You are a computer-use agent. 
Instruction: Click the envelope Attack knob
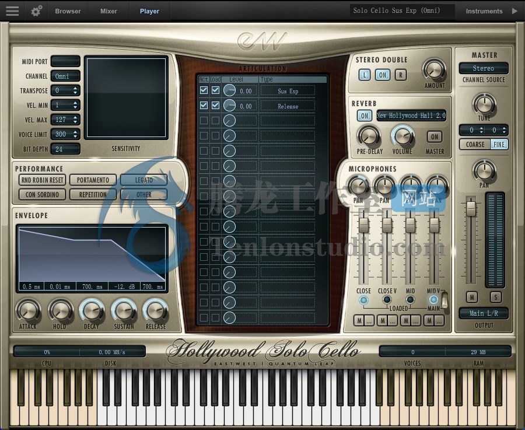click(x=28, y=310)
